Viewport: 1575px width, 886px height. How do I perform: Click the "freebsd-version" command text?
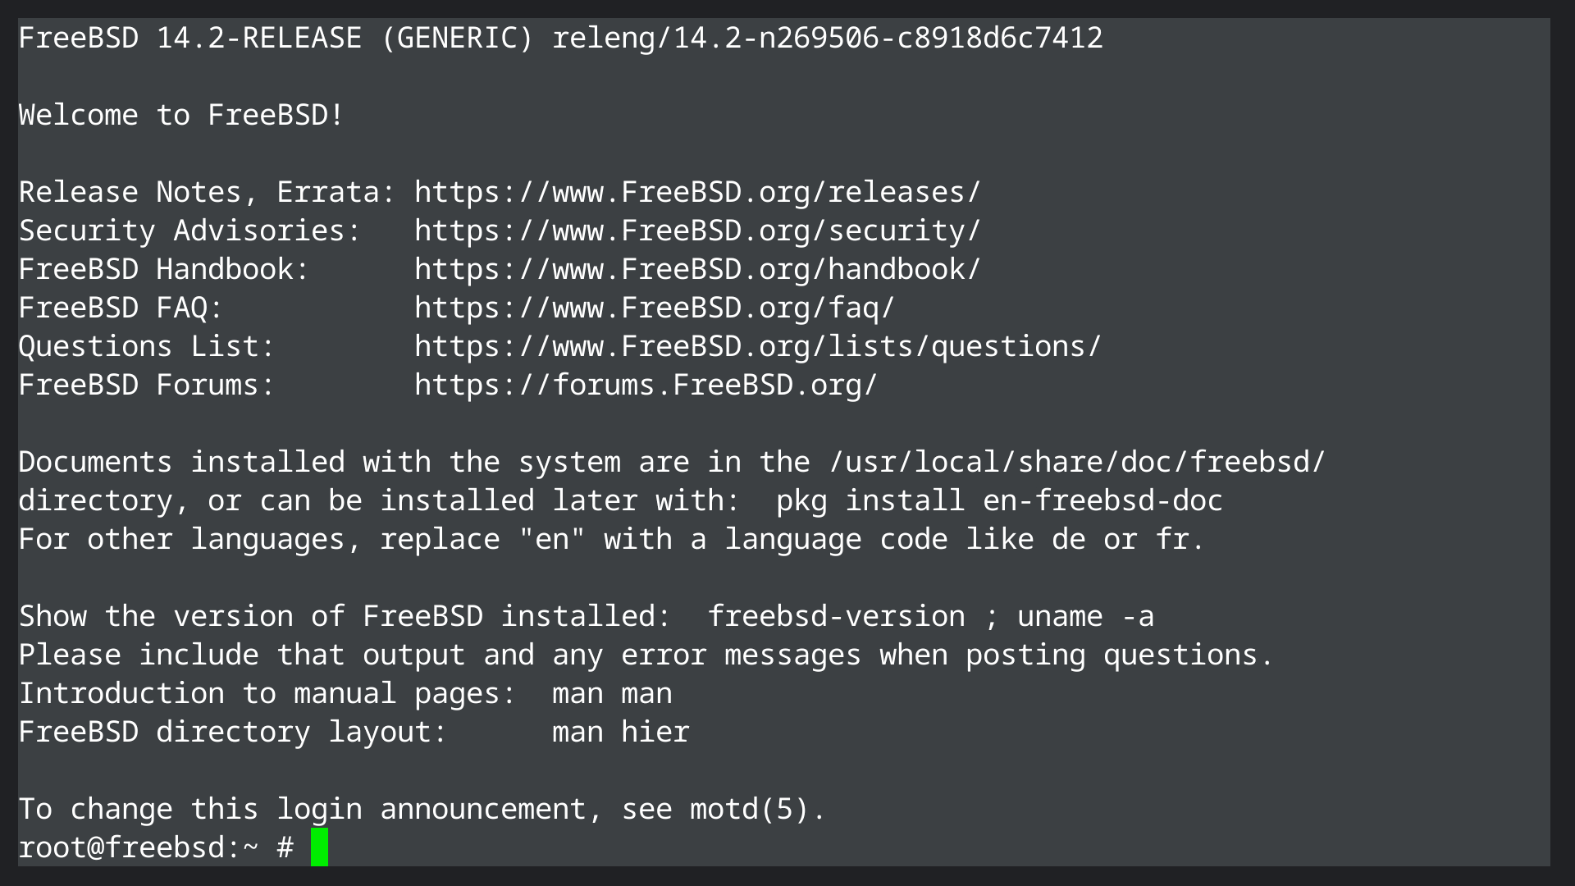point(836,616)
